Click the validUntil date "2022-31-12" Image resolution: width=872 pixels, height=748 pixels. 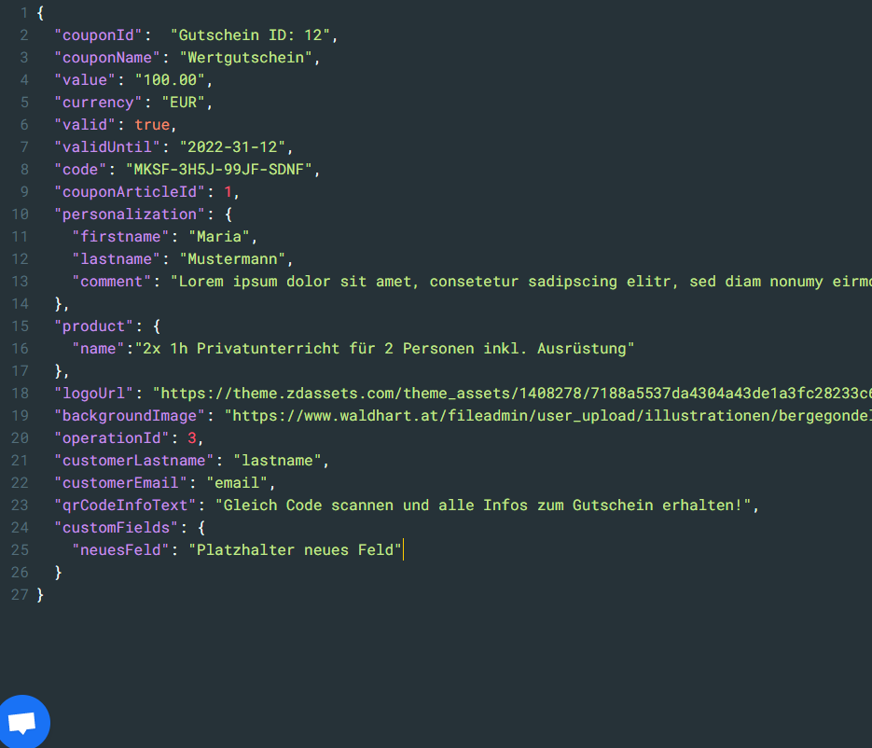(236, 147)
